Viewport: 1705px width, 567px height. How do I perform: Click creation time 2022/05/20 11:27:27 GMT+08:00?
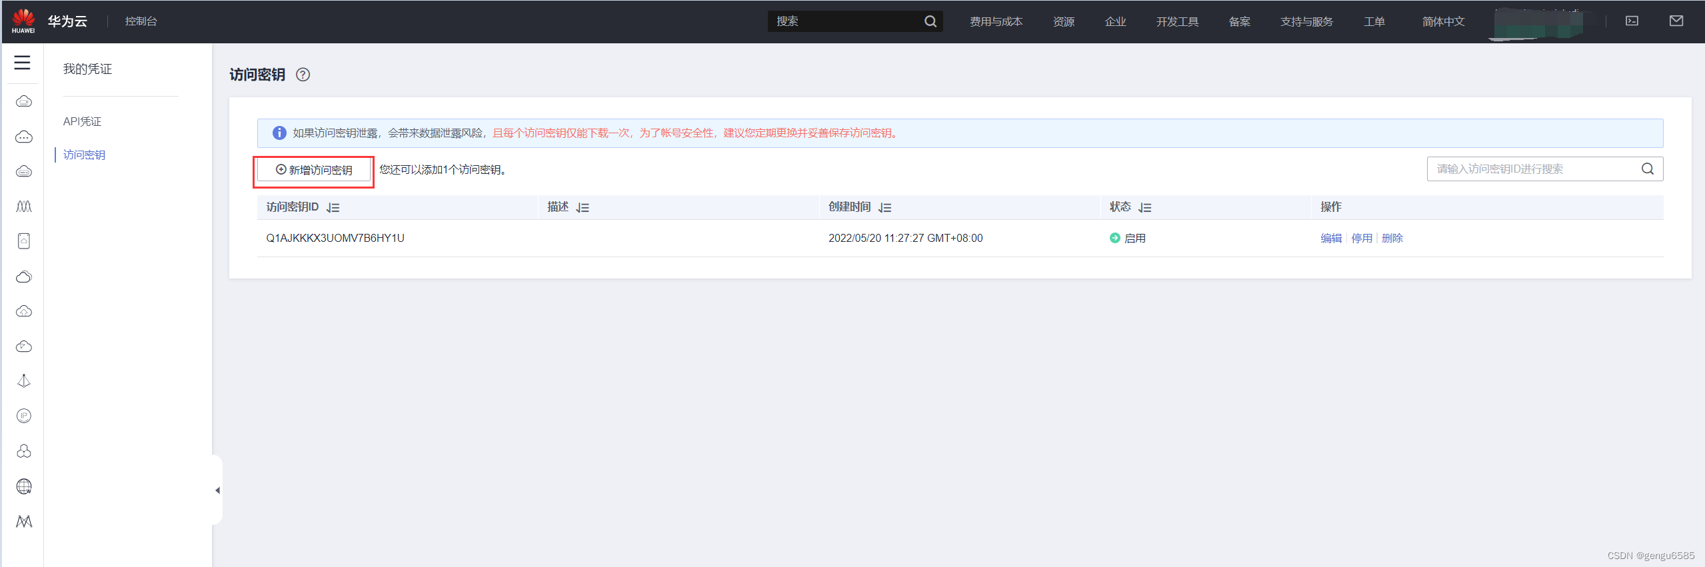coord(906,238)
